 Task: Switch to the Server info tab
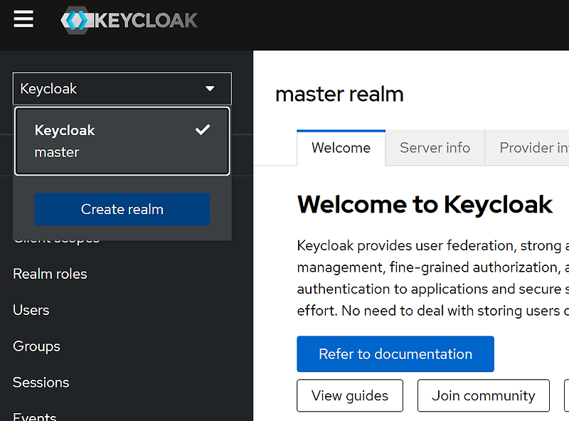[434, 147]
